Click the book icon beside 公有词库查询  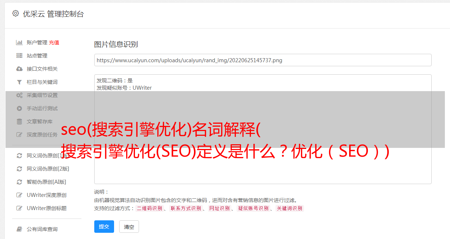pos(19,229)
